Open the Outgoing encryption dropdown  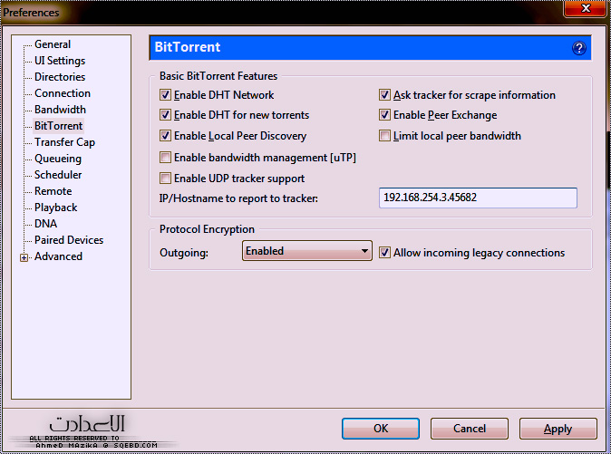pyautogui.click(x=307, y=251)
